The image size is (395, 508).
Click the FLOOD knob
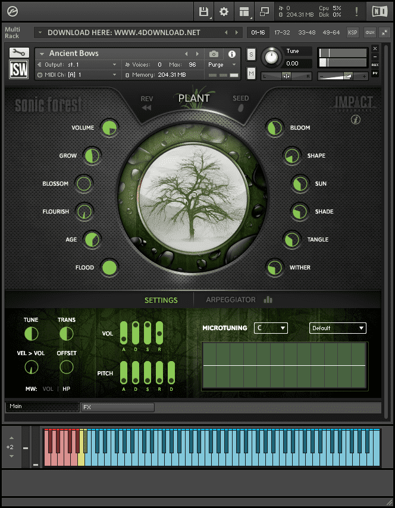coord(109,268)
